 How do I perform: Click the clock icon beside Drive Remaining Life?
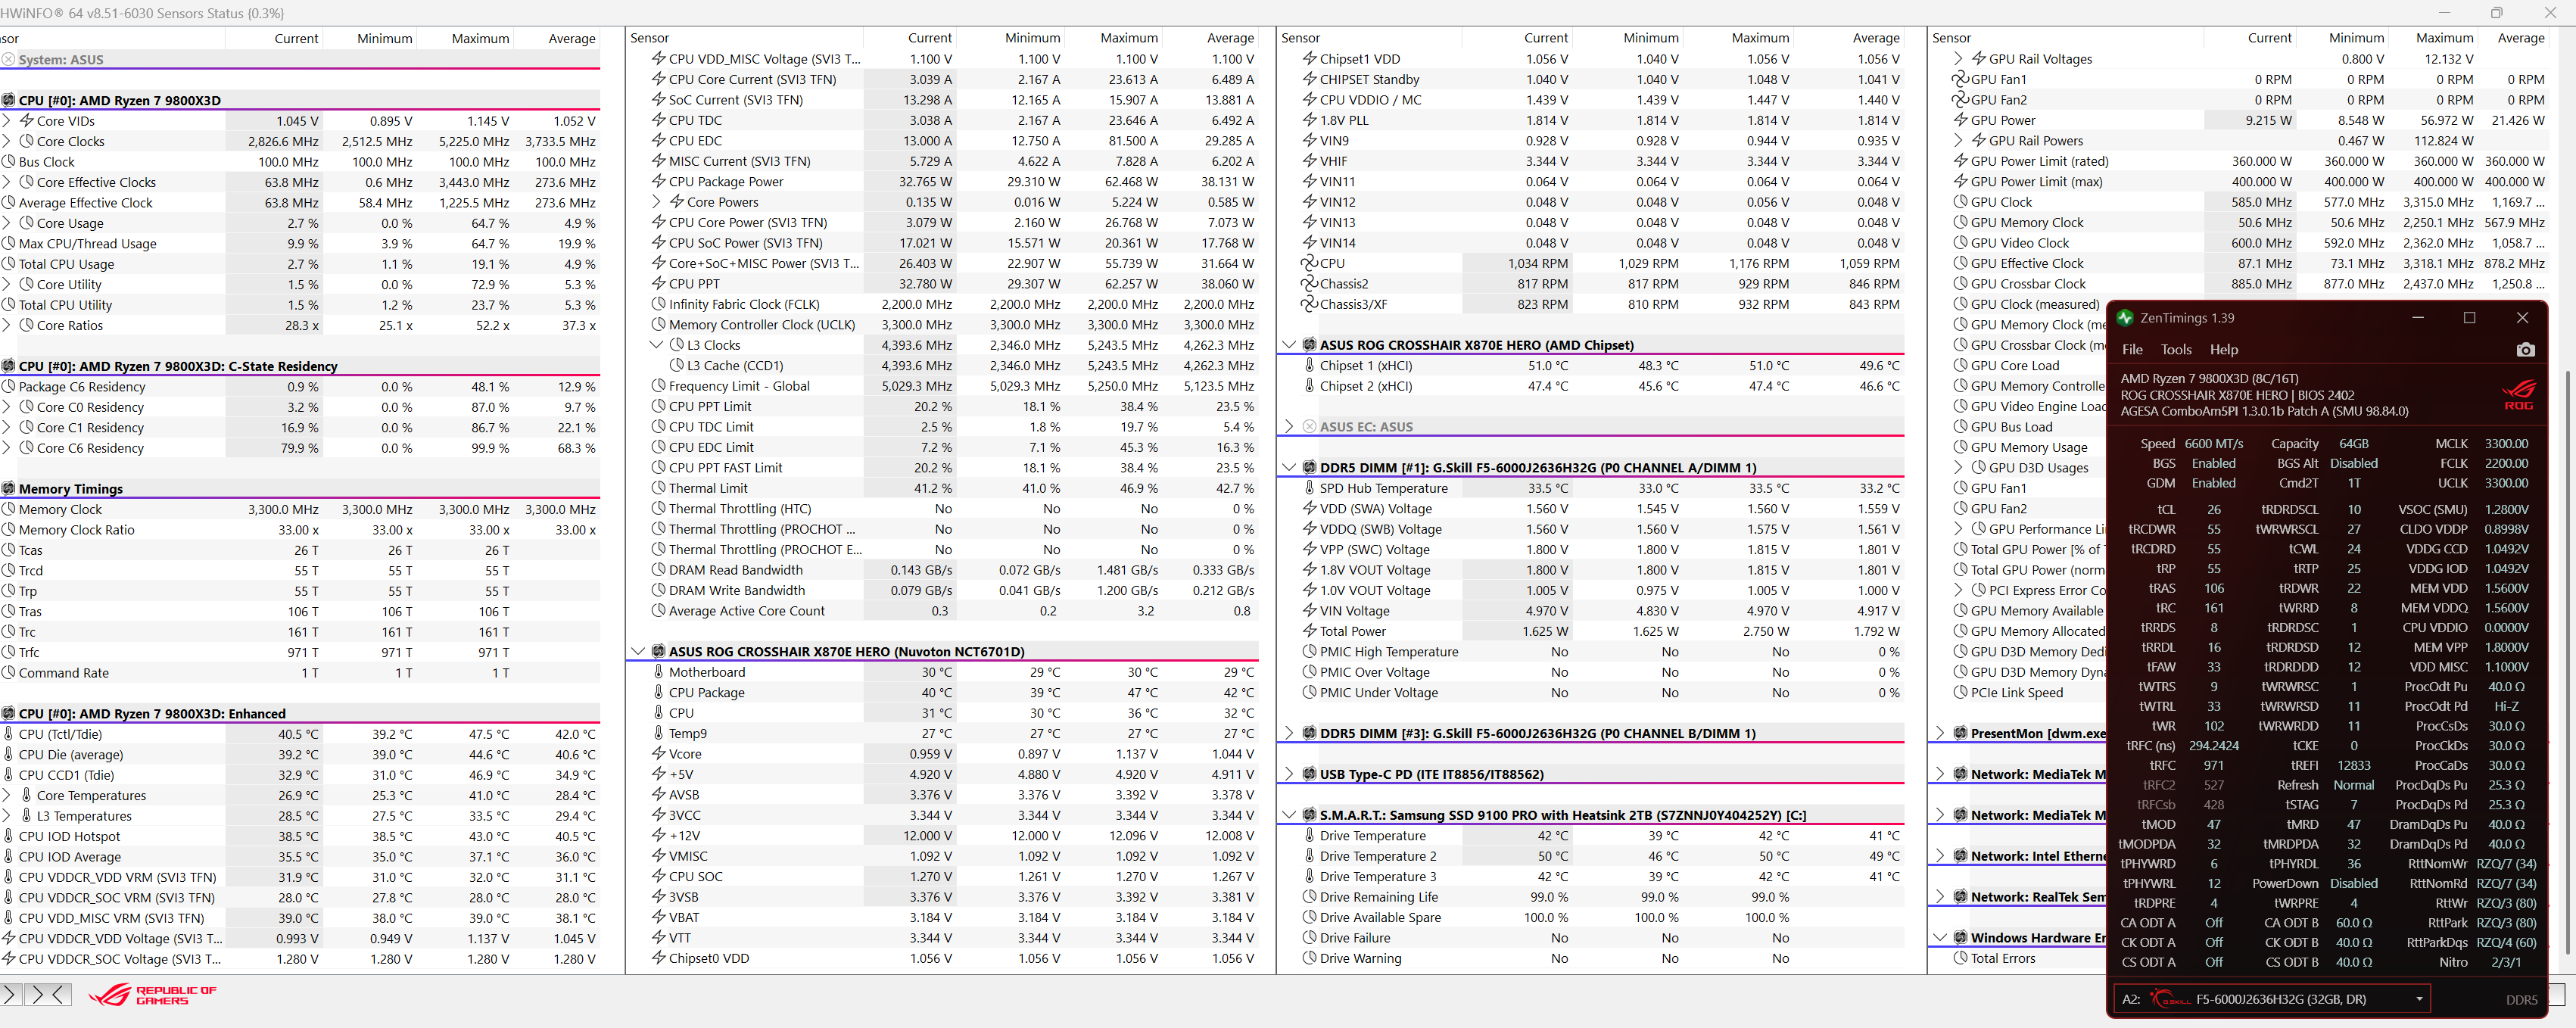click(x=1309, y=897)
